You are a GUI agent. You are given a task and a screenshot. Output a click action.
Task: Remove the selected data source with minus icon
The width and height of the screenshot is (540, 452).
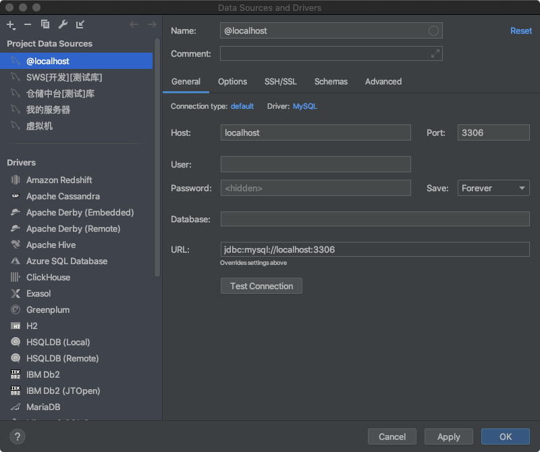28,25
